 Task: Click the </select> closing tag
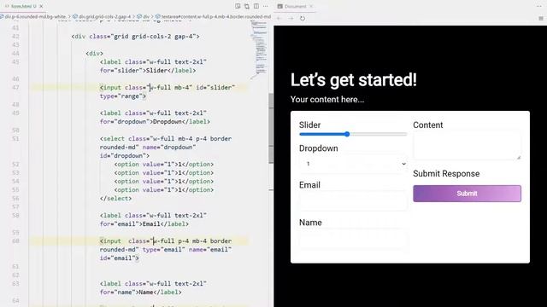116,199
